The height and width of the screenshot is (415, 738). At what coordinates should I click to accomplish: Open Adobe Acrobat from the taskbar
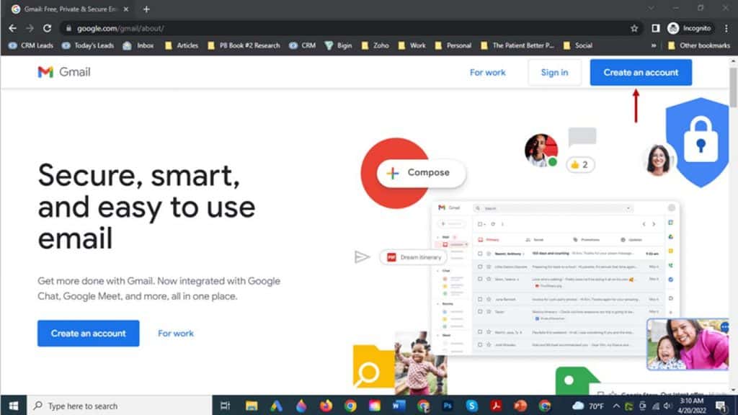click(496, 406)
